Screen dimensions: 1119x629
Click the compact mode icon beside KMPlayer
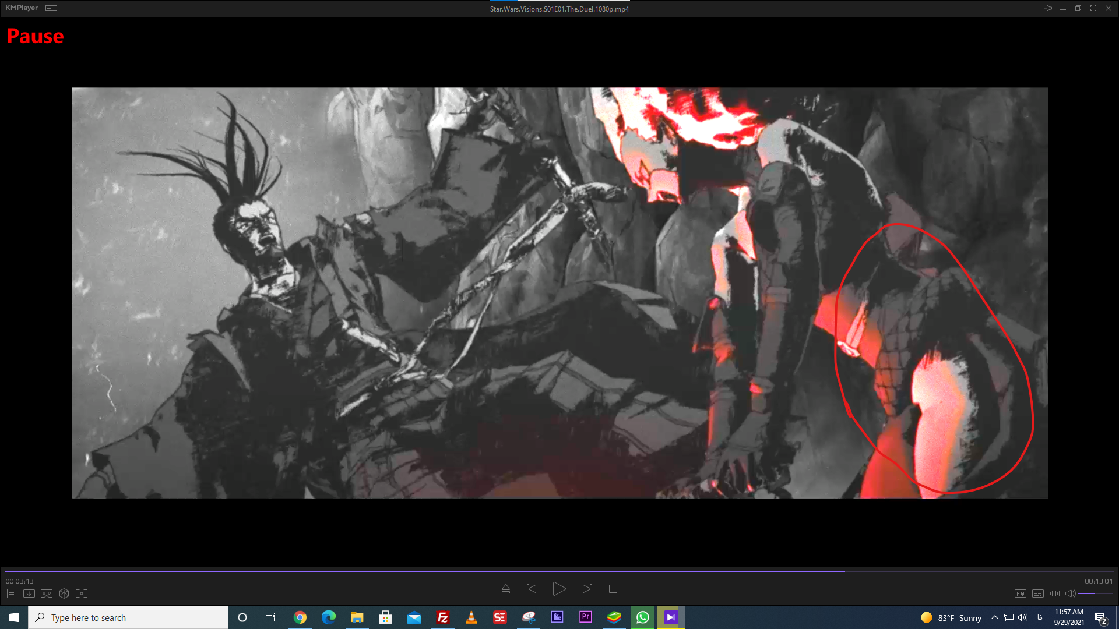point(51,8)
